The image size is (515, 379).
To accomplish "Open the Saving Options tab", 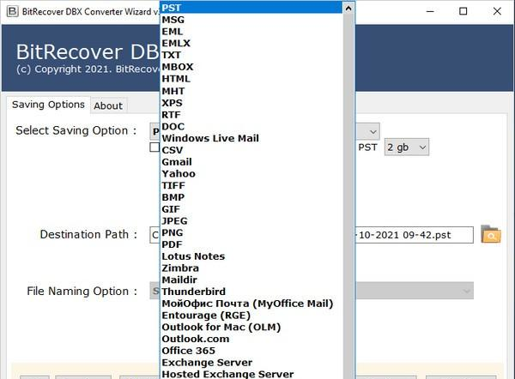I will coord(48,105).
